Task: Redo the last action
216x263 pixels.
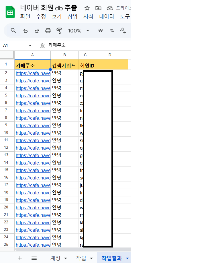Action: [x=37, y=31]
